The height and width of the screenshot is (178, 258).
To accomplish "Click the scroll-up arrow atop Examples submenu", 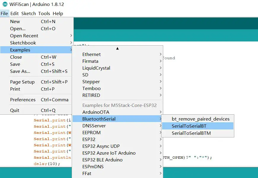I will point(117,48).
